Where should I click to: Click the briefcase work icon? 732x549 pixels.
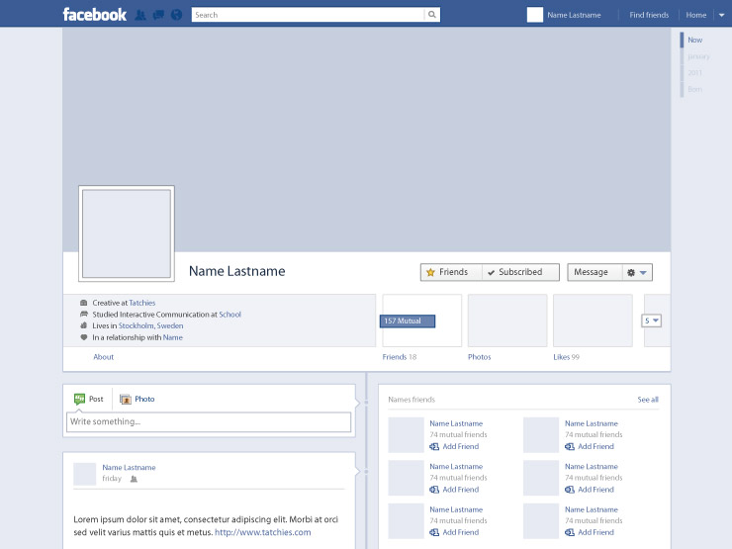point(83,303)
